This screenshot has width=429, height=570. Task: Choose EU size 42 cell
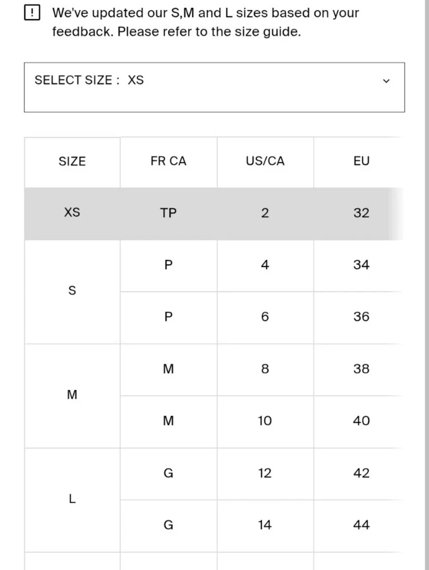click(x=361, y=474)
